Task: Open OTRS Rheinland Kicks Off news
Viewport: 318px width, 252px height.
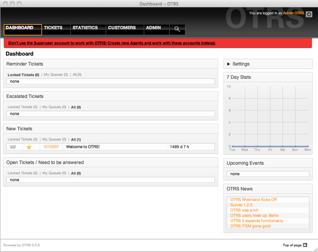Action: 253,200
